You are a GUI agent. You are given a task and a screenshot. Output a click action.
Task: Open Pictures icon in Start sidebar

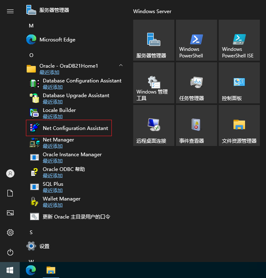pos(10,213)
